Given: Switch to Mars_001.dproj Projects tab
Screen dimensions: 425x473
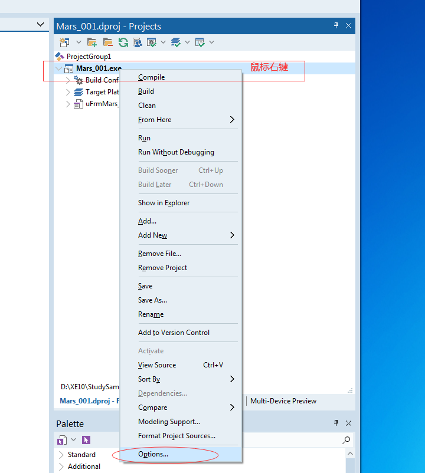Looking at the screenshot, I should (90, 401).
